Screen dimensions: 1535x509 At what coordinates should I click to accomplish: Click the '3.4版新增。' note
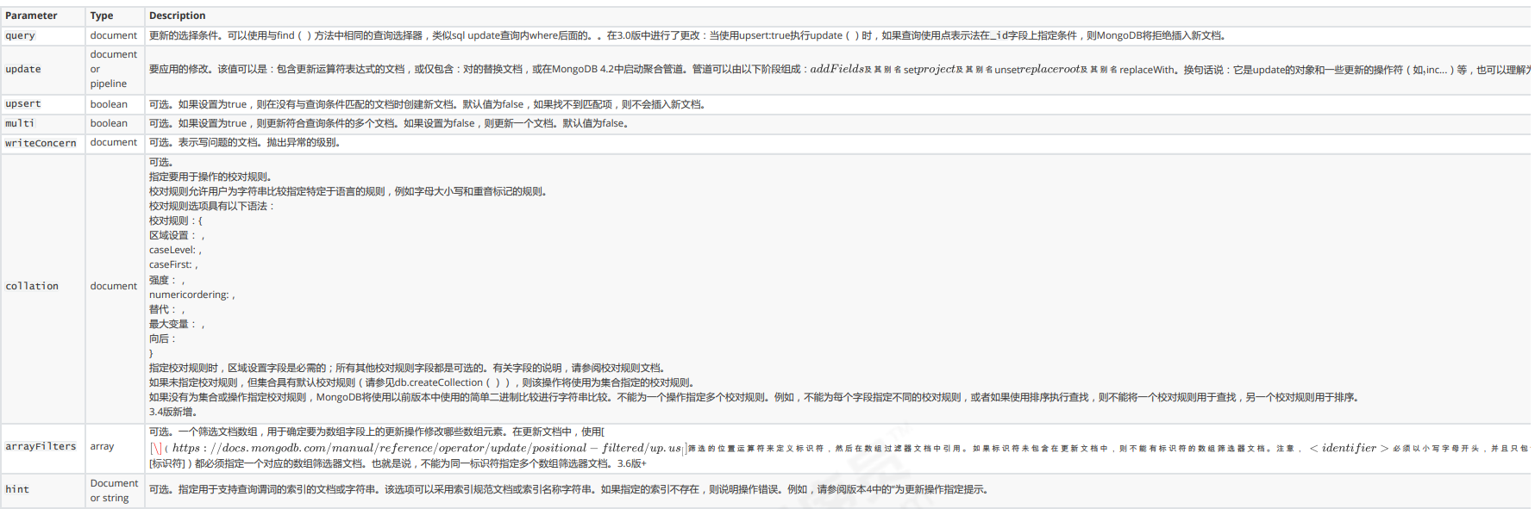point(174,412)
